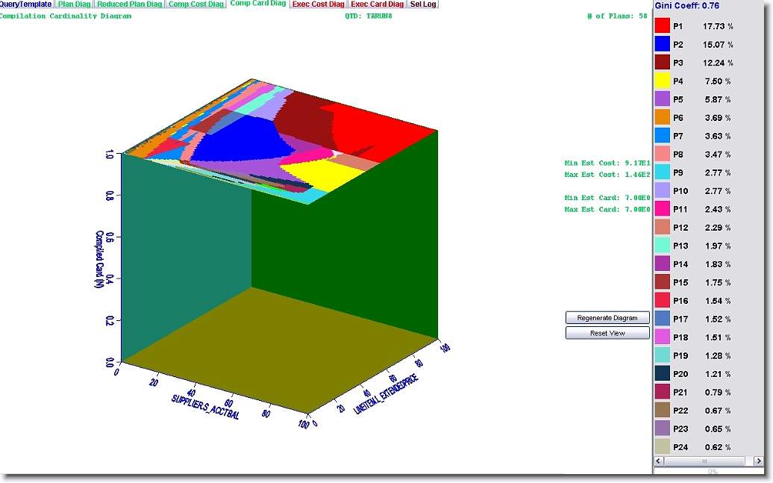Image resolution: width=773 pixels, height=483 pixels.
Task: Select the orange P6 legend swatch
Action: (x=662, y=117)
